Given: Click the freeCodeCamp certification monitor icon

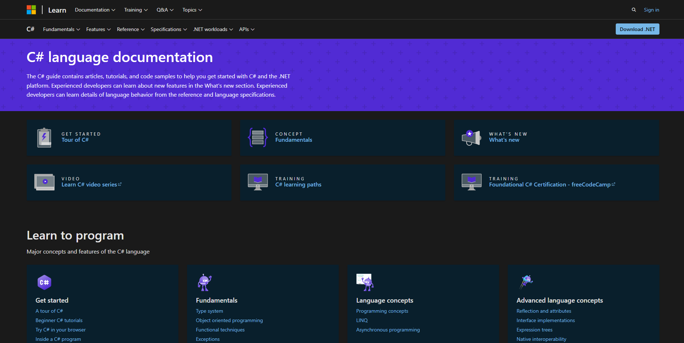Looking at the screenshot, I should coord(472,182).
